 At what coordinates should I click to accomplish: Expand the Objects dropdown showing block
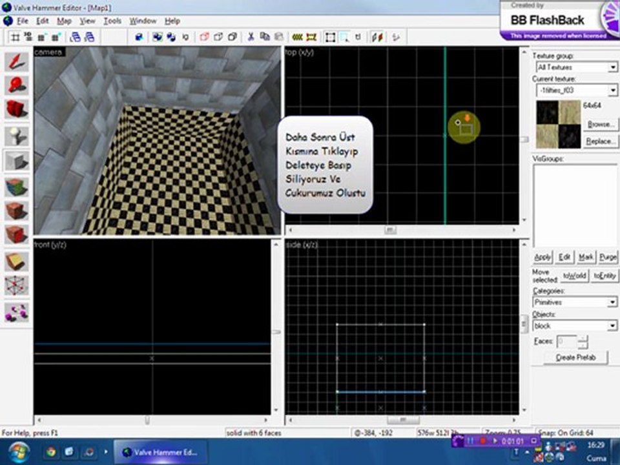(x=612, y=326)
